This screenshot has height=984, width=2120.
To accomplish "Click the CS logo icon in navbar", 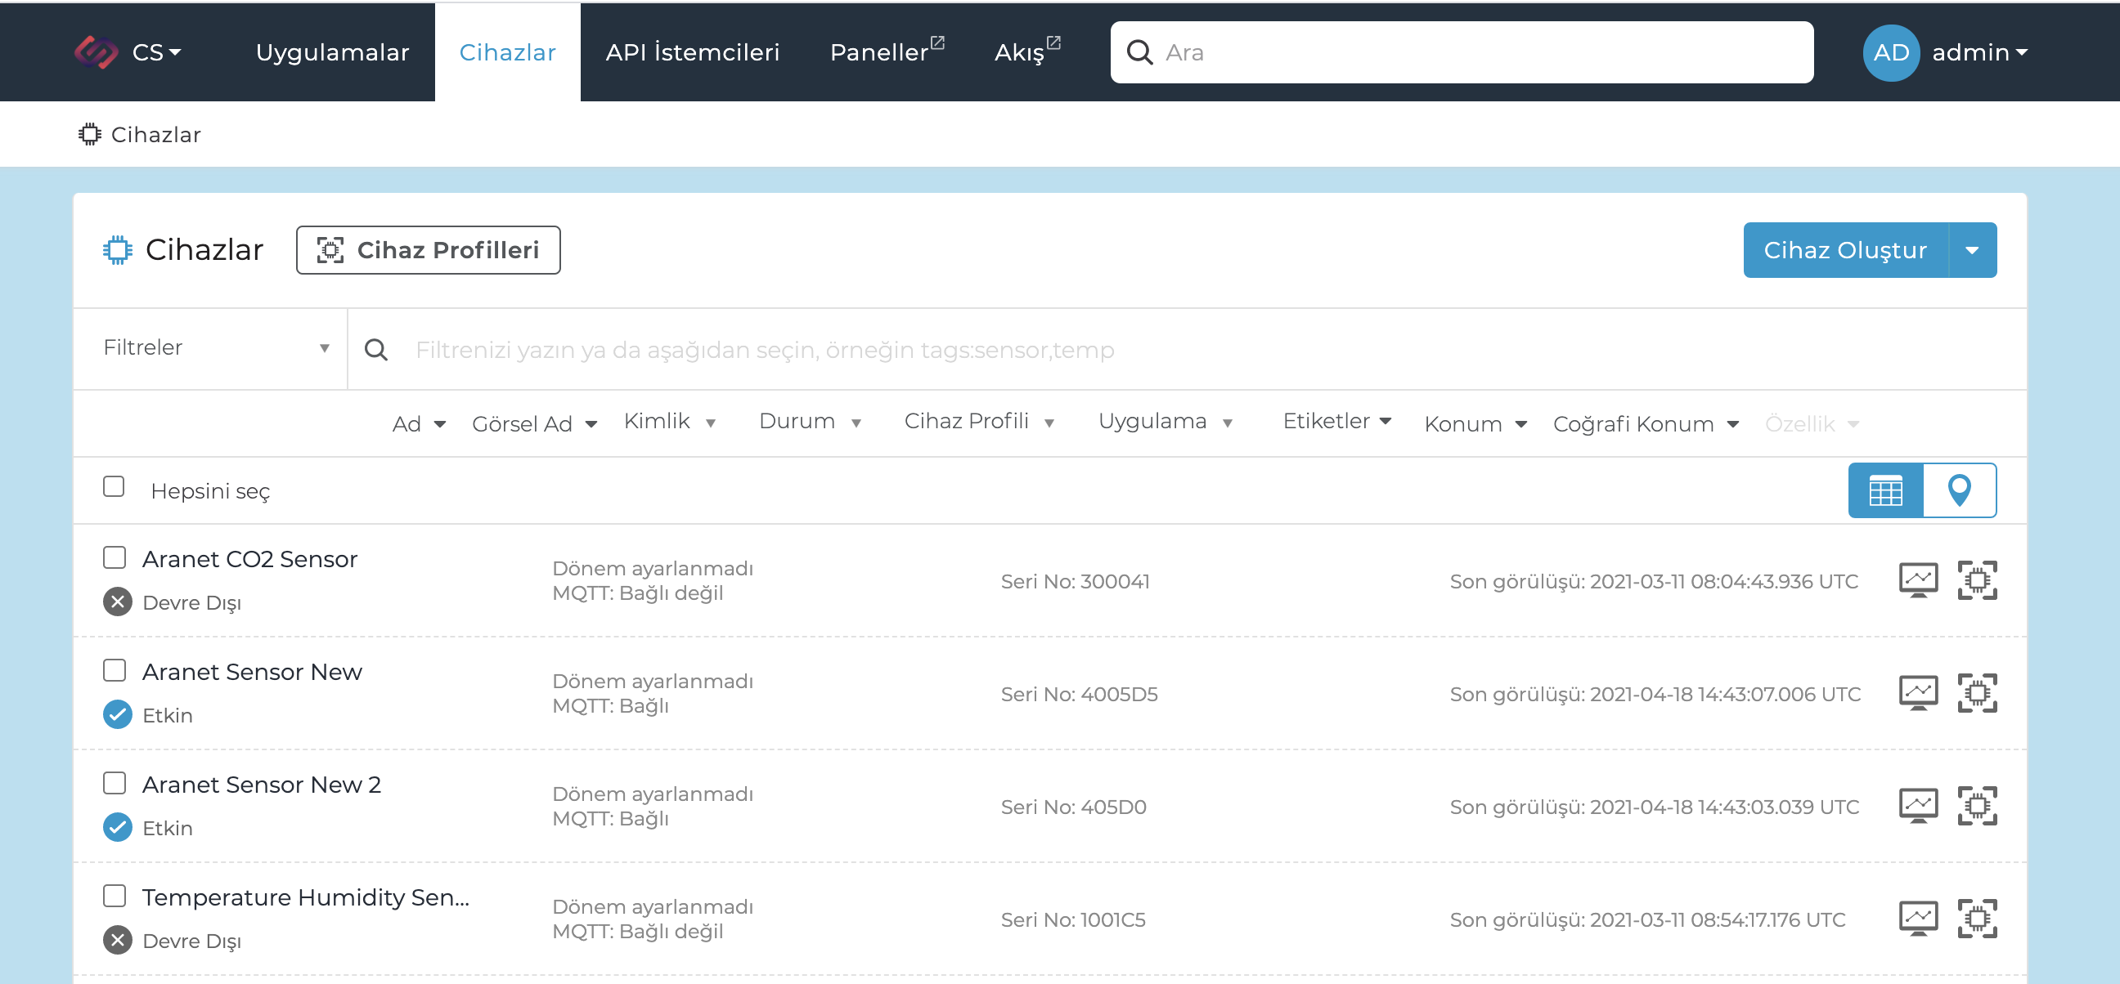I will (97, 52).
